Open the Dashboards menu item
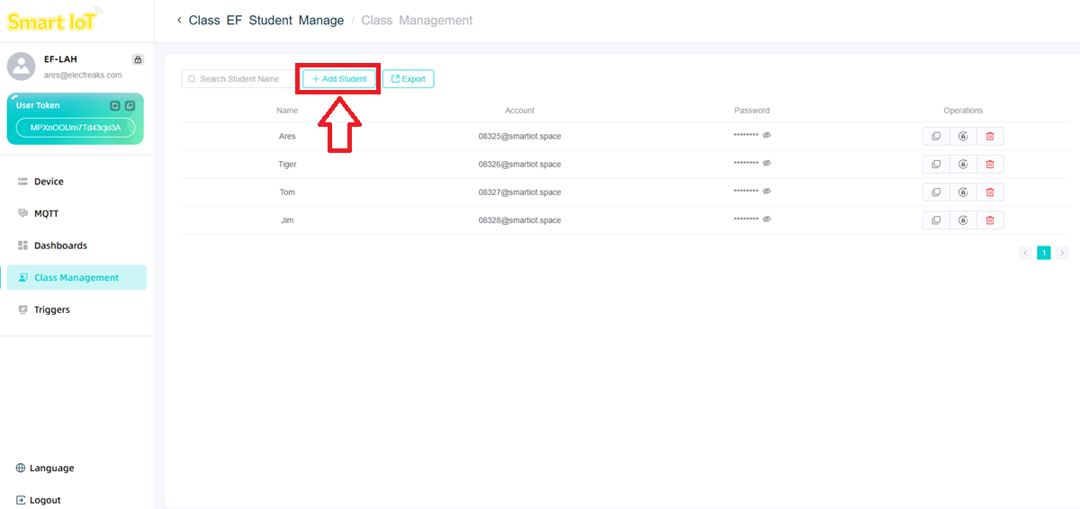The height and width of the screenshot is (509, 1080). [x=60, y=246]
